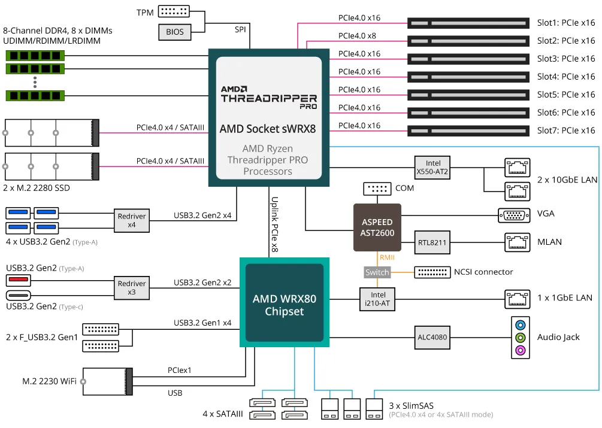The width and height of the screenshot is (602, 428).
Task: Click the ALC4080 audio codec block
Action: pos(432,338)
